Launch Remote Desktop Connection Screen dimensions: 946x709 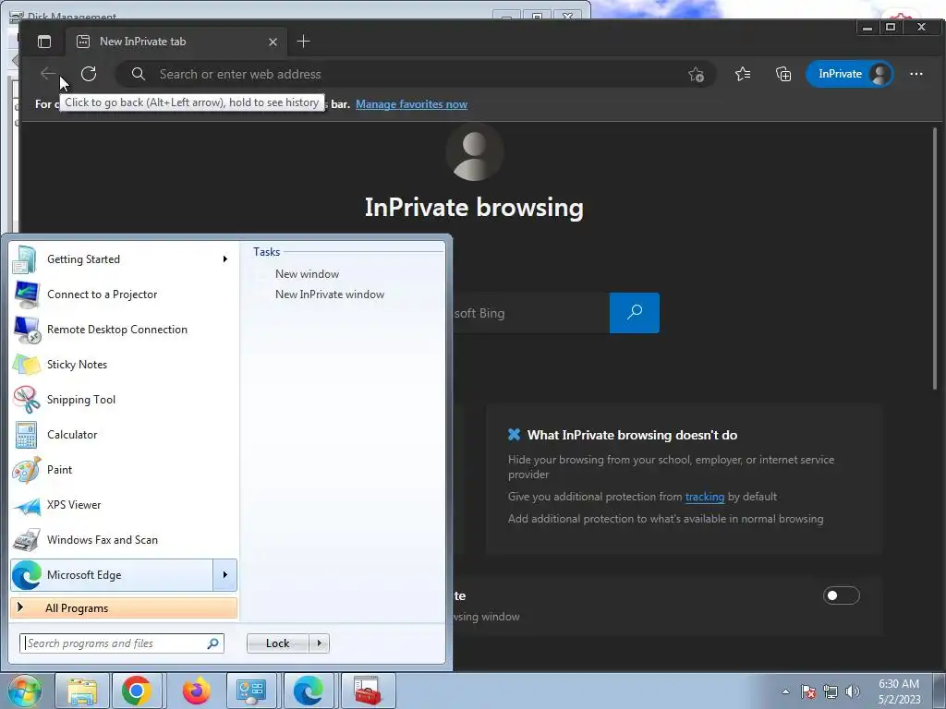coord(124,330)
